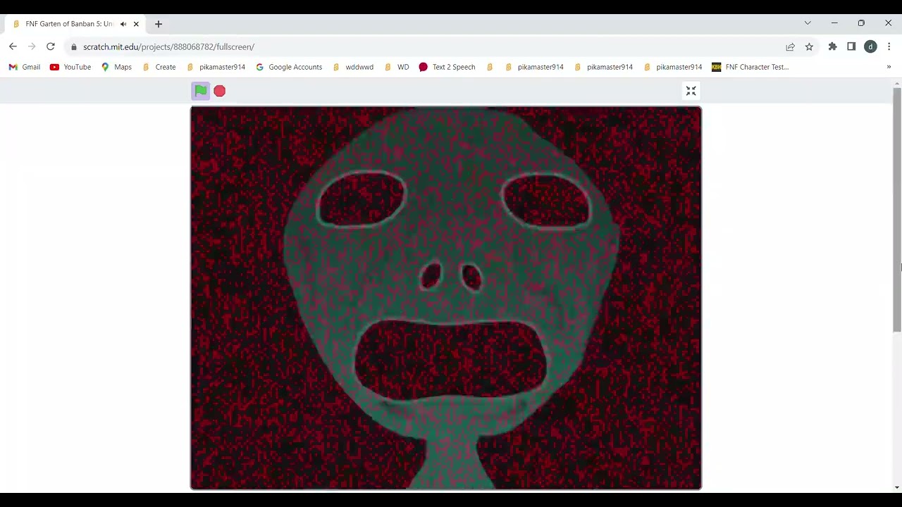Click the scrollbar down arrow
902x507 pixels.
[x=897, y=487]
